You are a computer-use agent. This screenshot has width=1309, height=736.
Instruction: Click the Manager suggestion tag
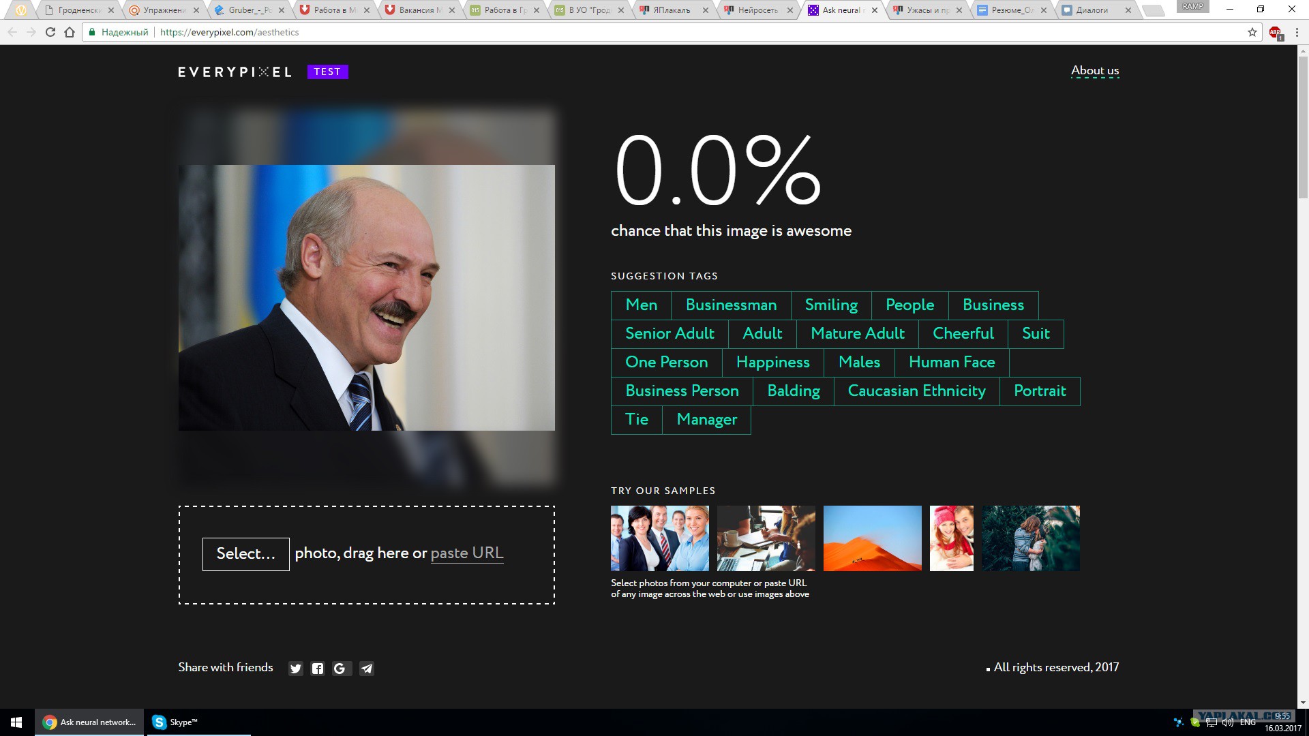coord(707,420)
